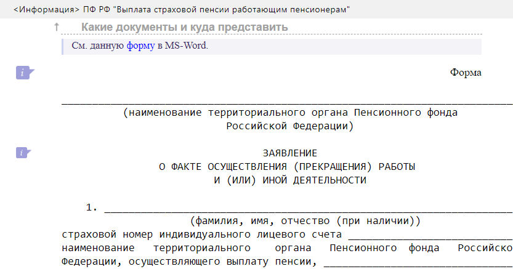
Task: Click the "ЗАЯВЛЕНИЕ" title
Action: click(x=290, y=153)
